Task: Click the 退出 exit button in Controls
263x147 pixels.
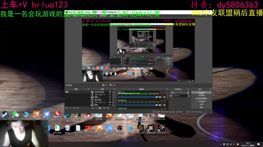Action: click(x=201, y=107)
